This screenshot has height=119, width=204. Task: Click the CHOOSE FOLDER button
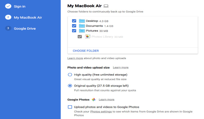click(86, 51)
